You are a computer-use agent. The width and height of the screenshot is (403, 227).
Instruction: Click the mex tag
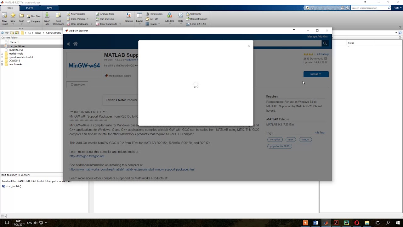tap(291, 139)
